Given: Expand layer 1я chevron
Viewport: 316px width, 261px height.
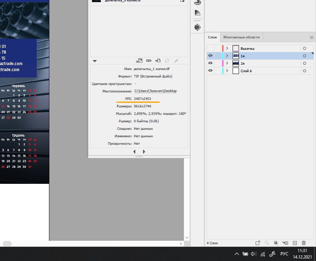Looking at the screenshot, I should click(x=227, y=56).
